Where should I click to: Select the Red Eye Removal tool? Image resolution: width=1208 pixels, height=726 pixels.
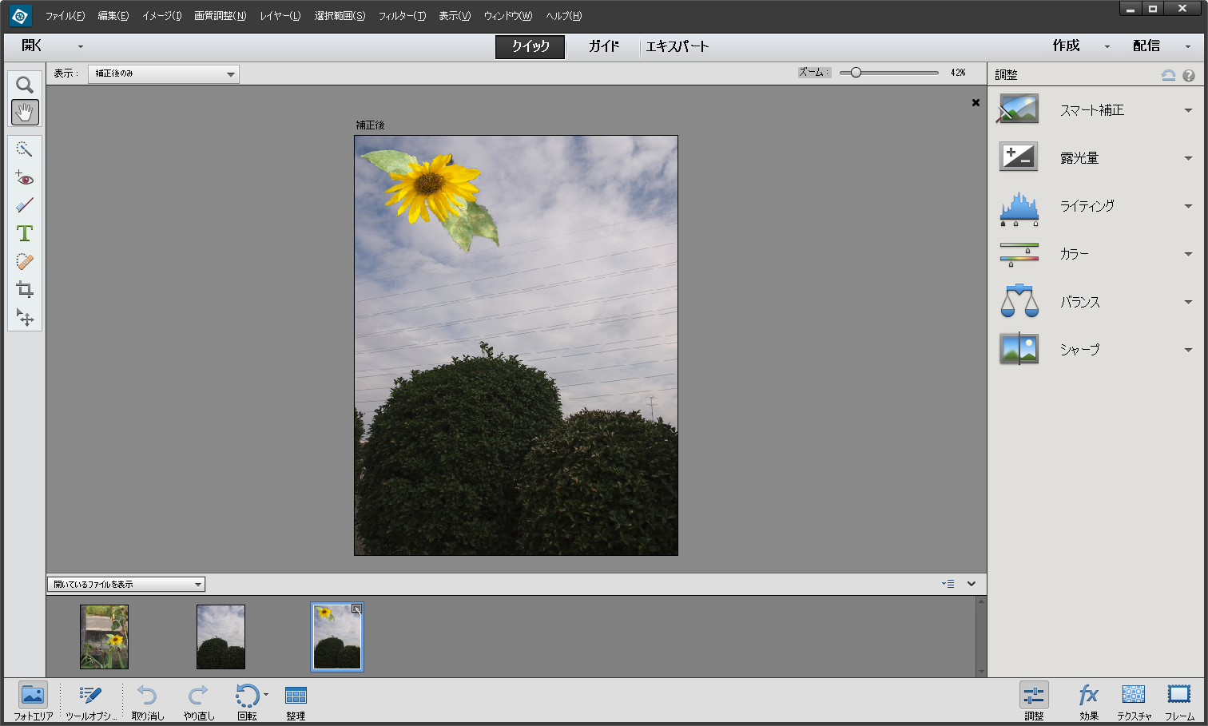(x=24, y=177)
